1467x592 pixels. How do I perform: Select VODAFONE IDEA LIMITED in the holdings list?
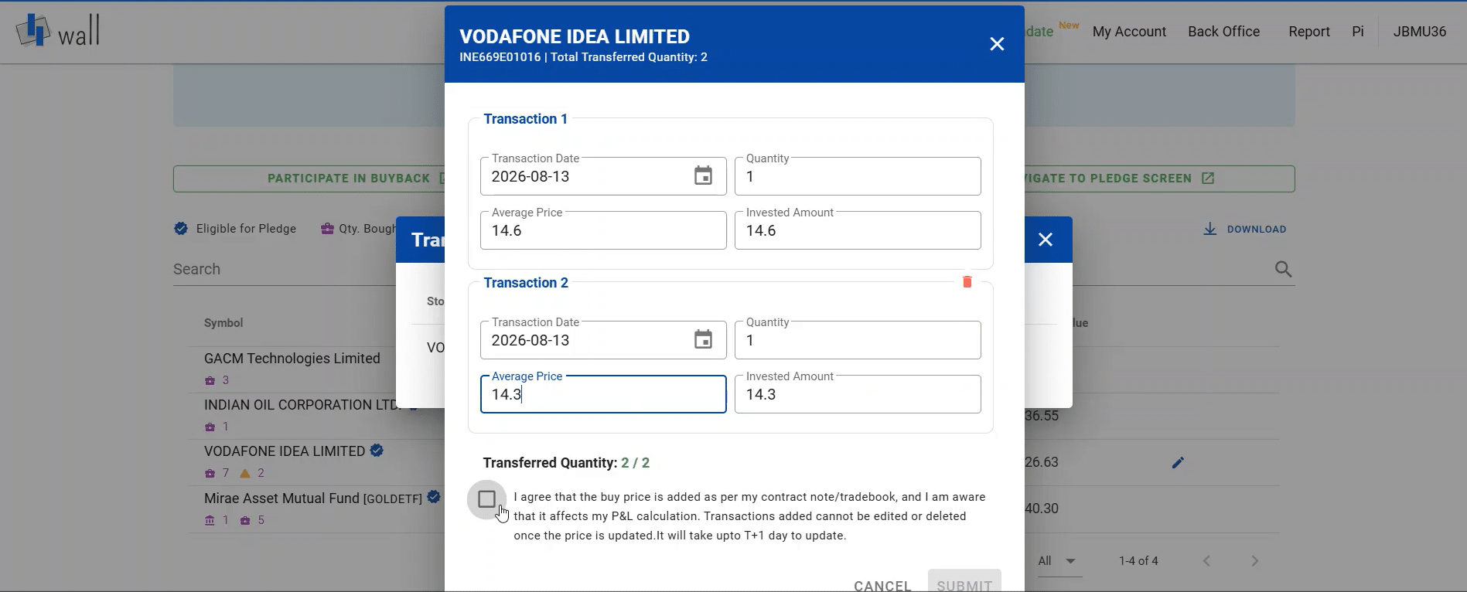click(285, 451)
